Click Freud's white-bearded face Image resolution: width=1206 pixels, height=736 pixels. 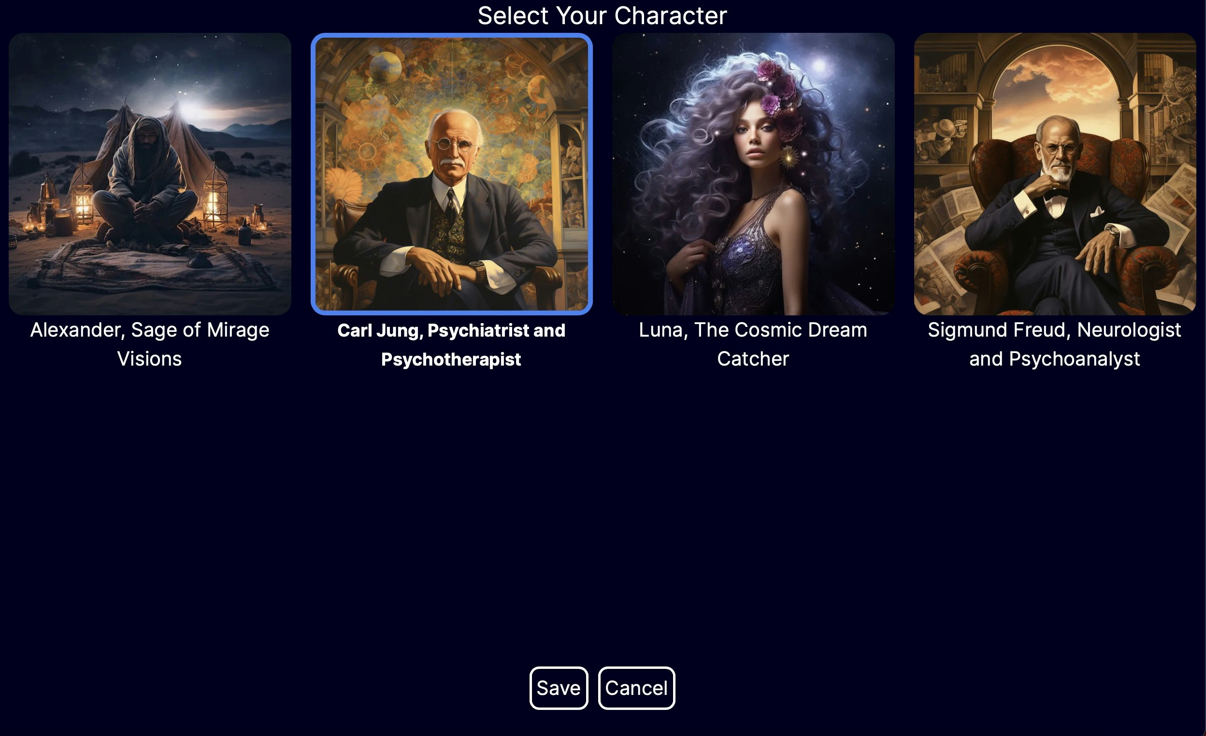pos(1058,153)
